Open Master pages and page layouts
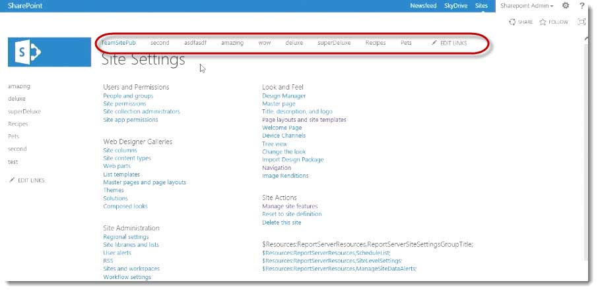The width and height of the screenshot is (598, 291). (x=145, y=182)
